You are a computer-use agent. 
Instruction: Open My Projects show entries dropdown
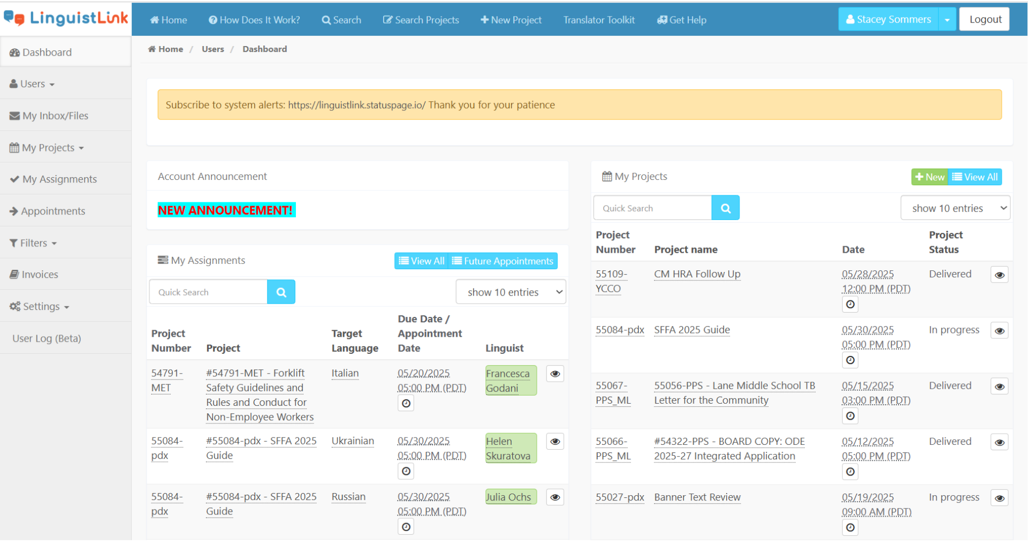955,208
